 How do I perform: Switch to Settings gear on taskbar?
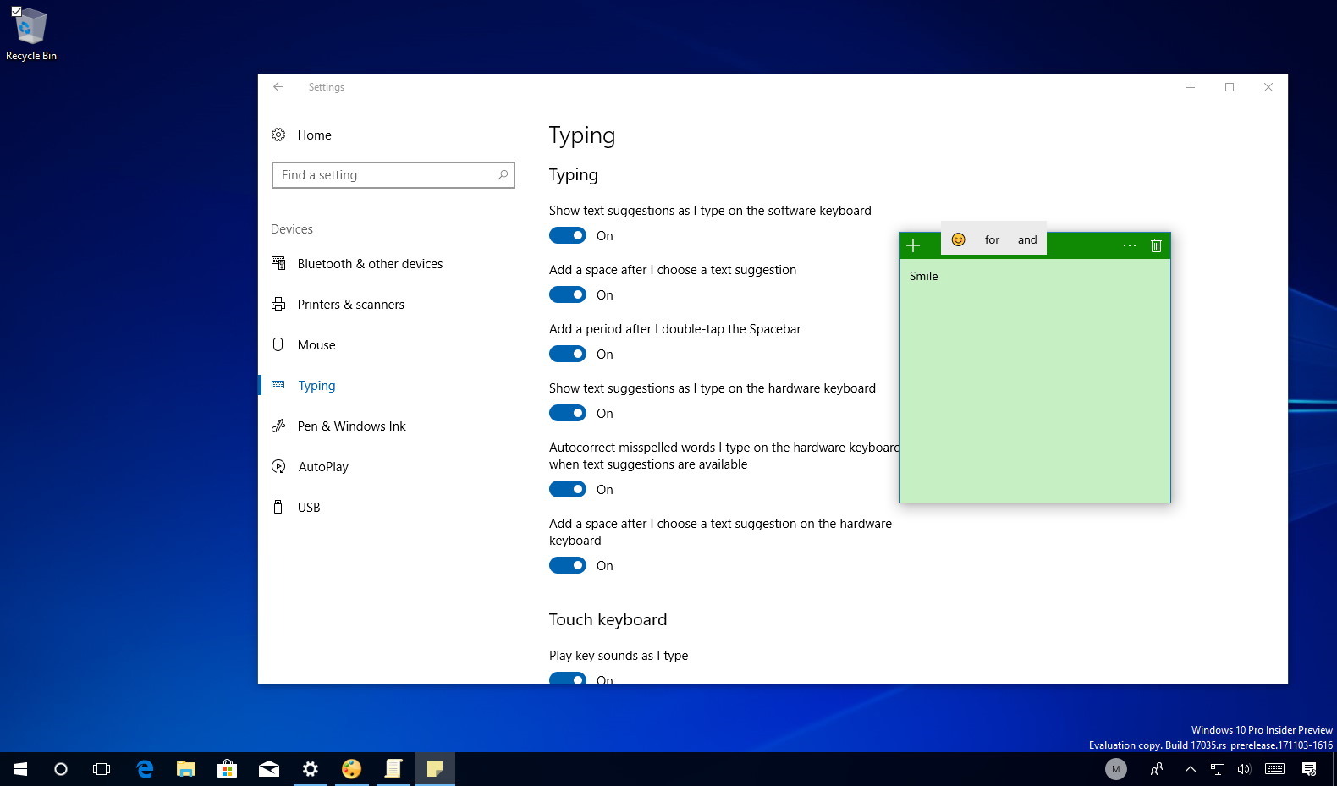311,769
